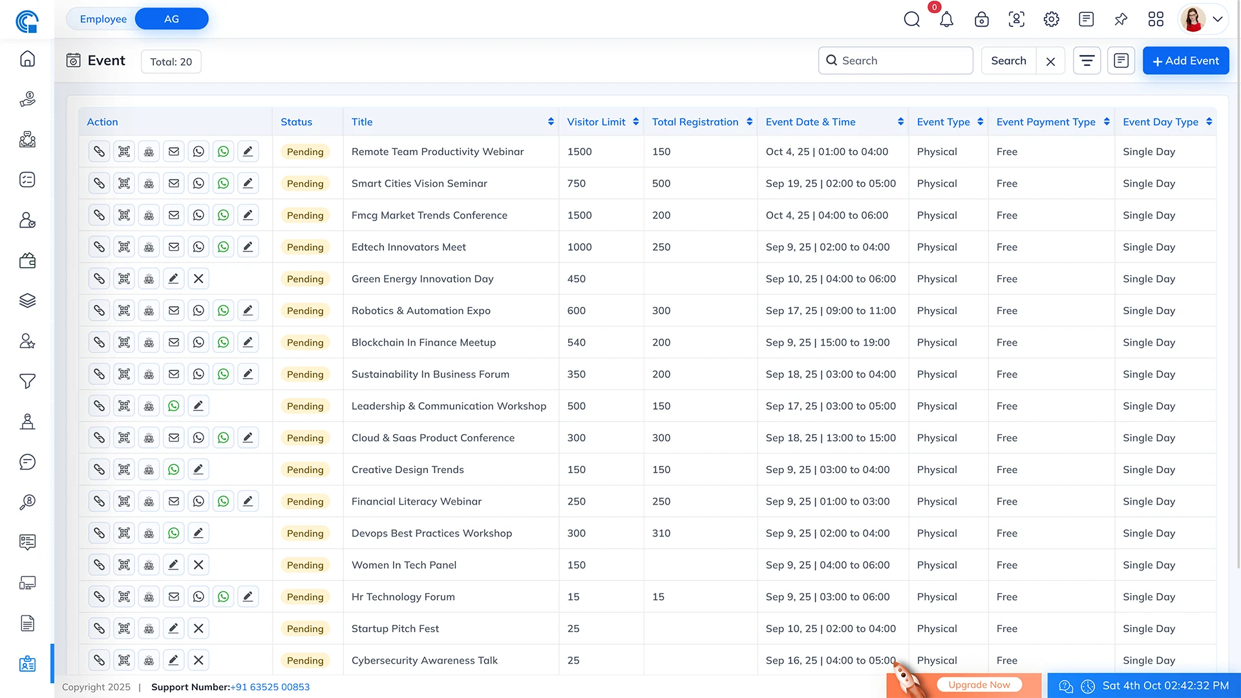Click green WhatsApp icon for Edtech Innovators Meet

point(223,247)
